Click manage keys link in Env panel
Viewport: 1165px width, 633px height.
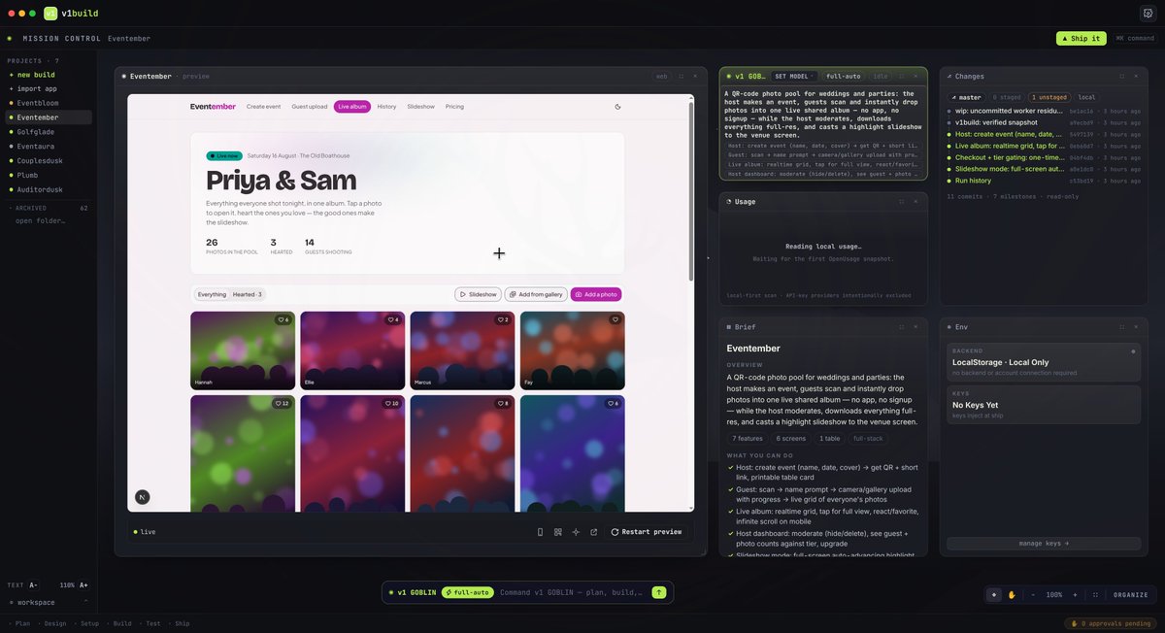pyautogui.click(x=1044, y=544)
